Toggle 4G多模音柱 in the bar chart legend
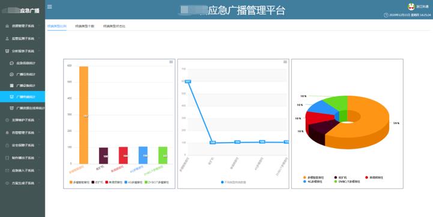 [134, 182]
